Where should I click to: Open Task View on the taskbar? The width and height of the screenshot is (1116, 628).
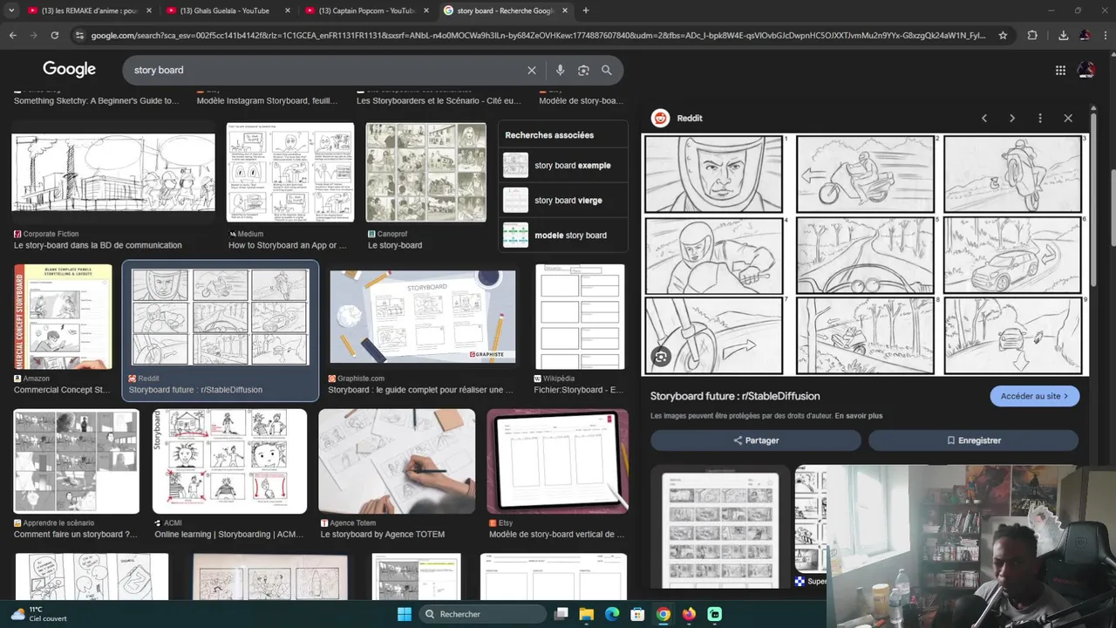(x=561, y=614)
